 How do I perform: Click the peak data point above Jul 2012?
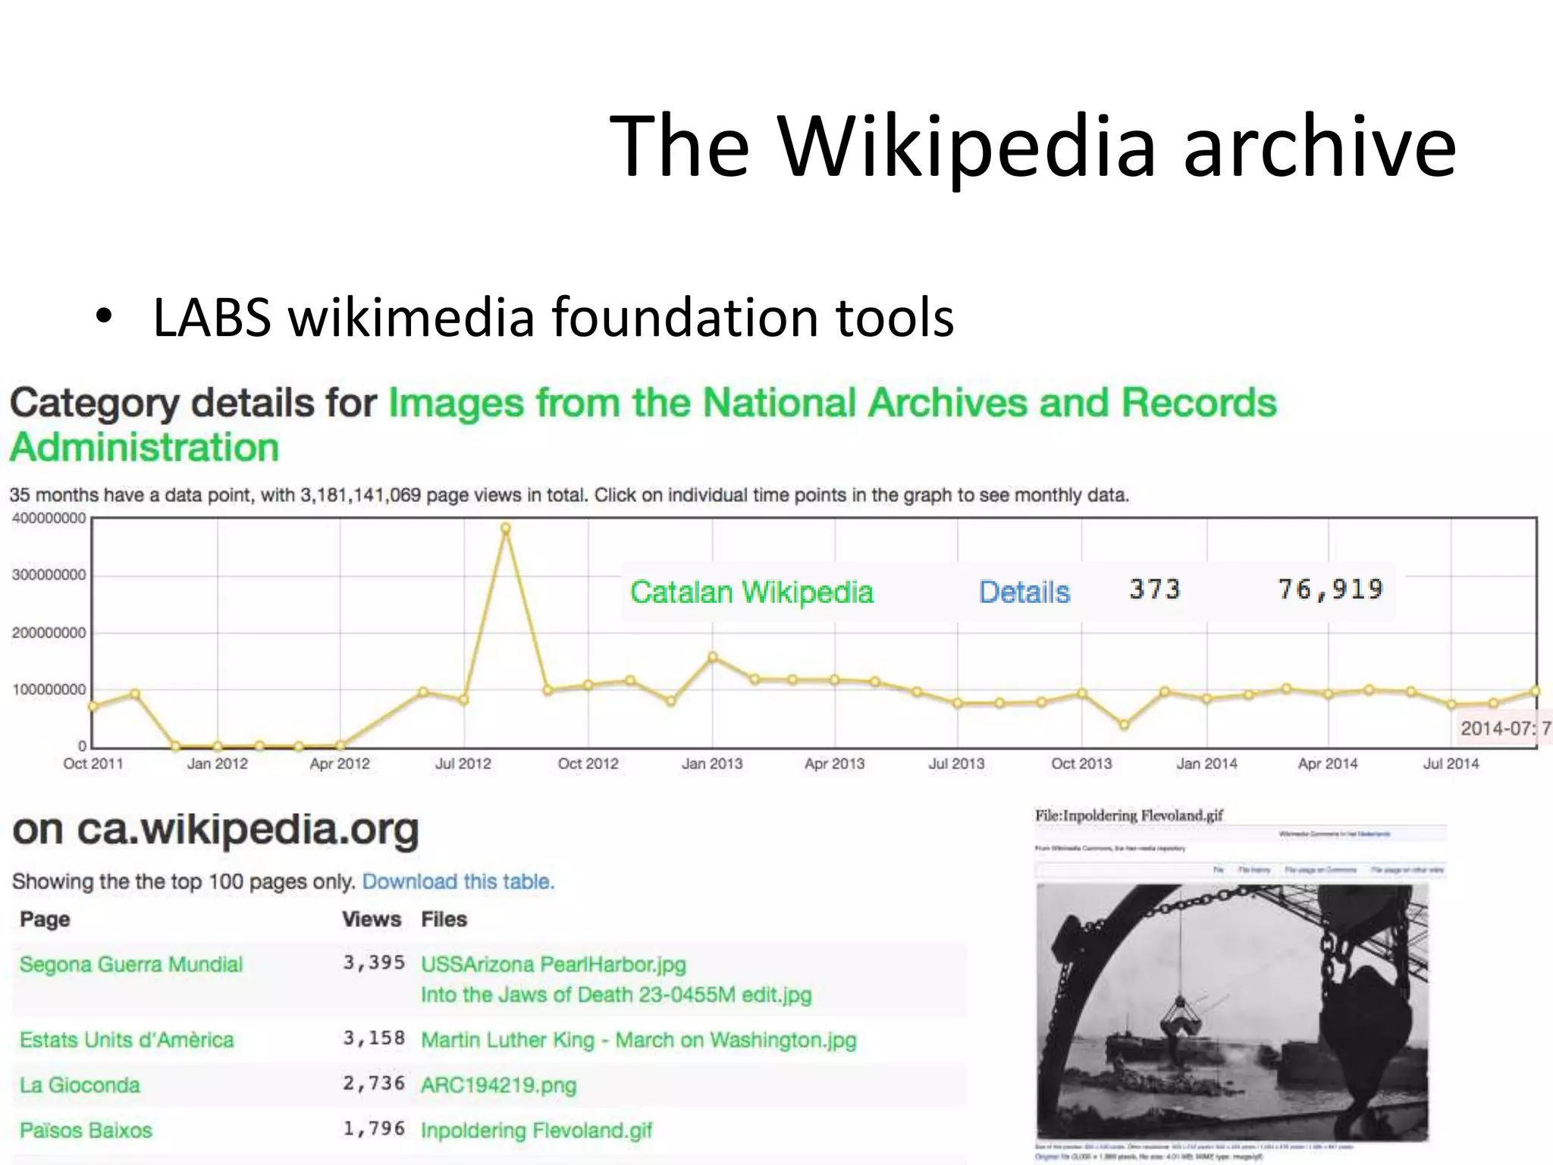tap(506, 529)
